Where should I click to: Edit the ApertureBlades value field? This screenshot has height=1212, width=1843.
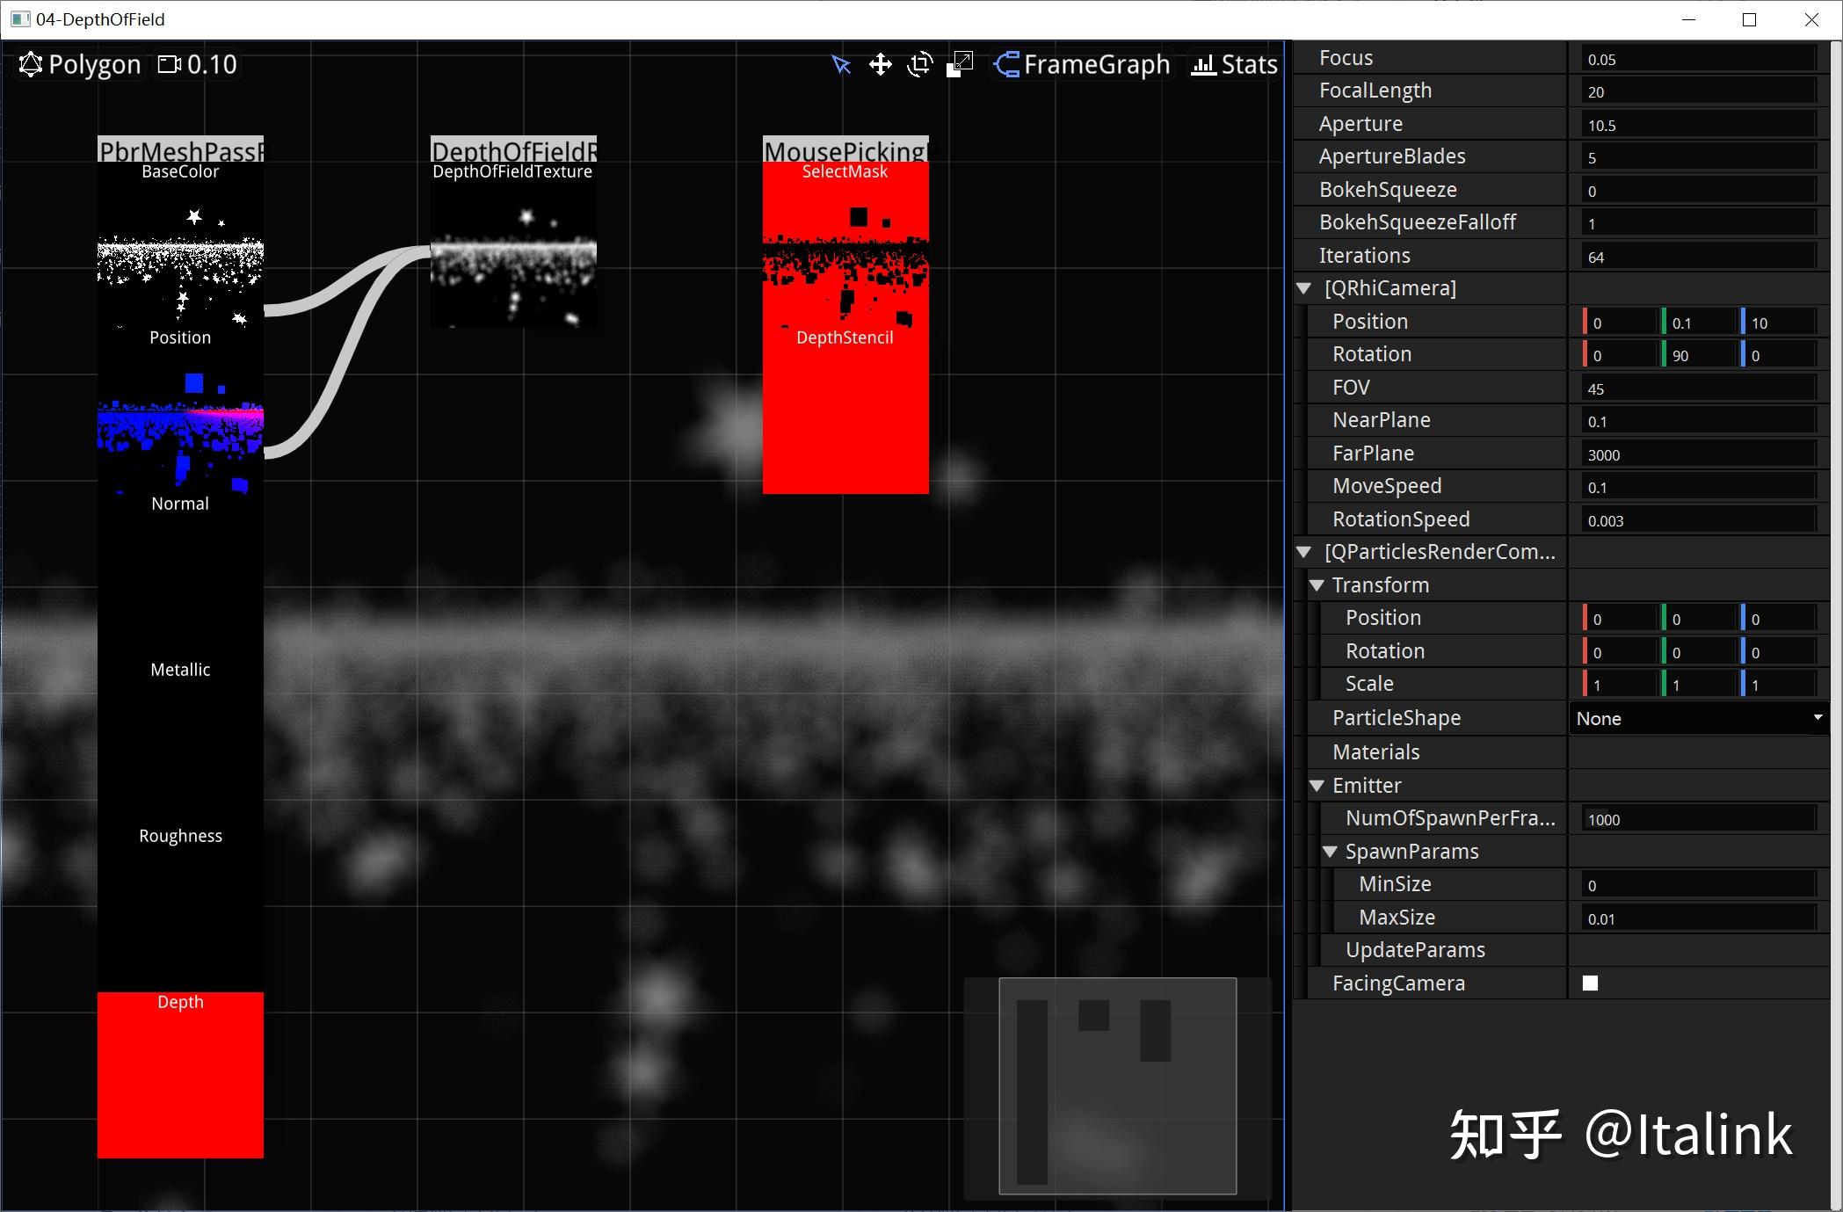coord(1699,157)
